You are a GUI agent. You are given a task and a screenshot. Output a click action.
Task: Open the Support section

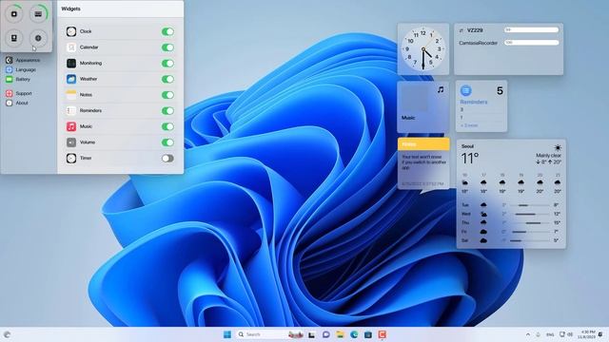click(x=19, y=93)
